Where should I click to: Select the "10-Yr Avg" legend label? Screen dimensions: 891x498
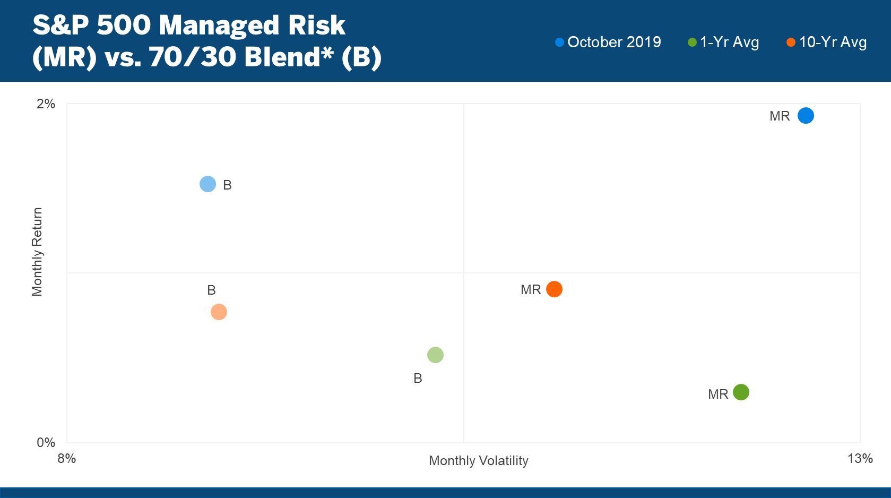(x=833, y=42)
